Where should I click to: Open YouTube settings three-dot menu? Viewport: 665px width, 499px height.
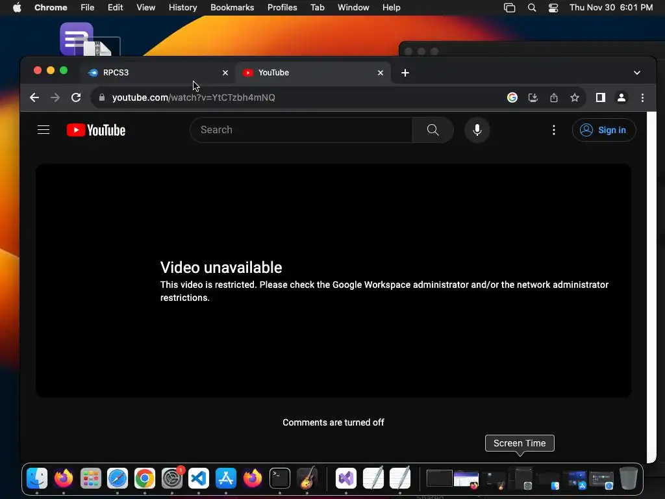[x=553, y=130]
